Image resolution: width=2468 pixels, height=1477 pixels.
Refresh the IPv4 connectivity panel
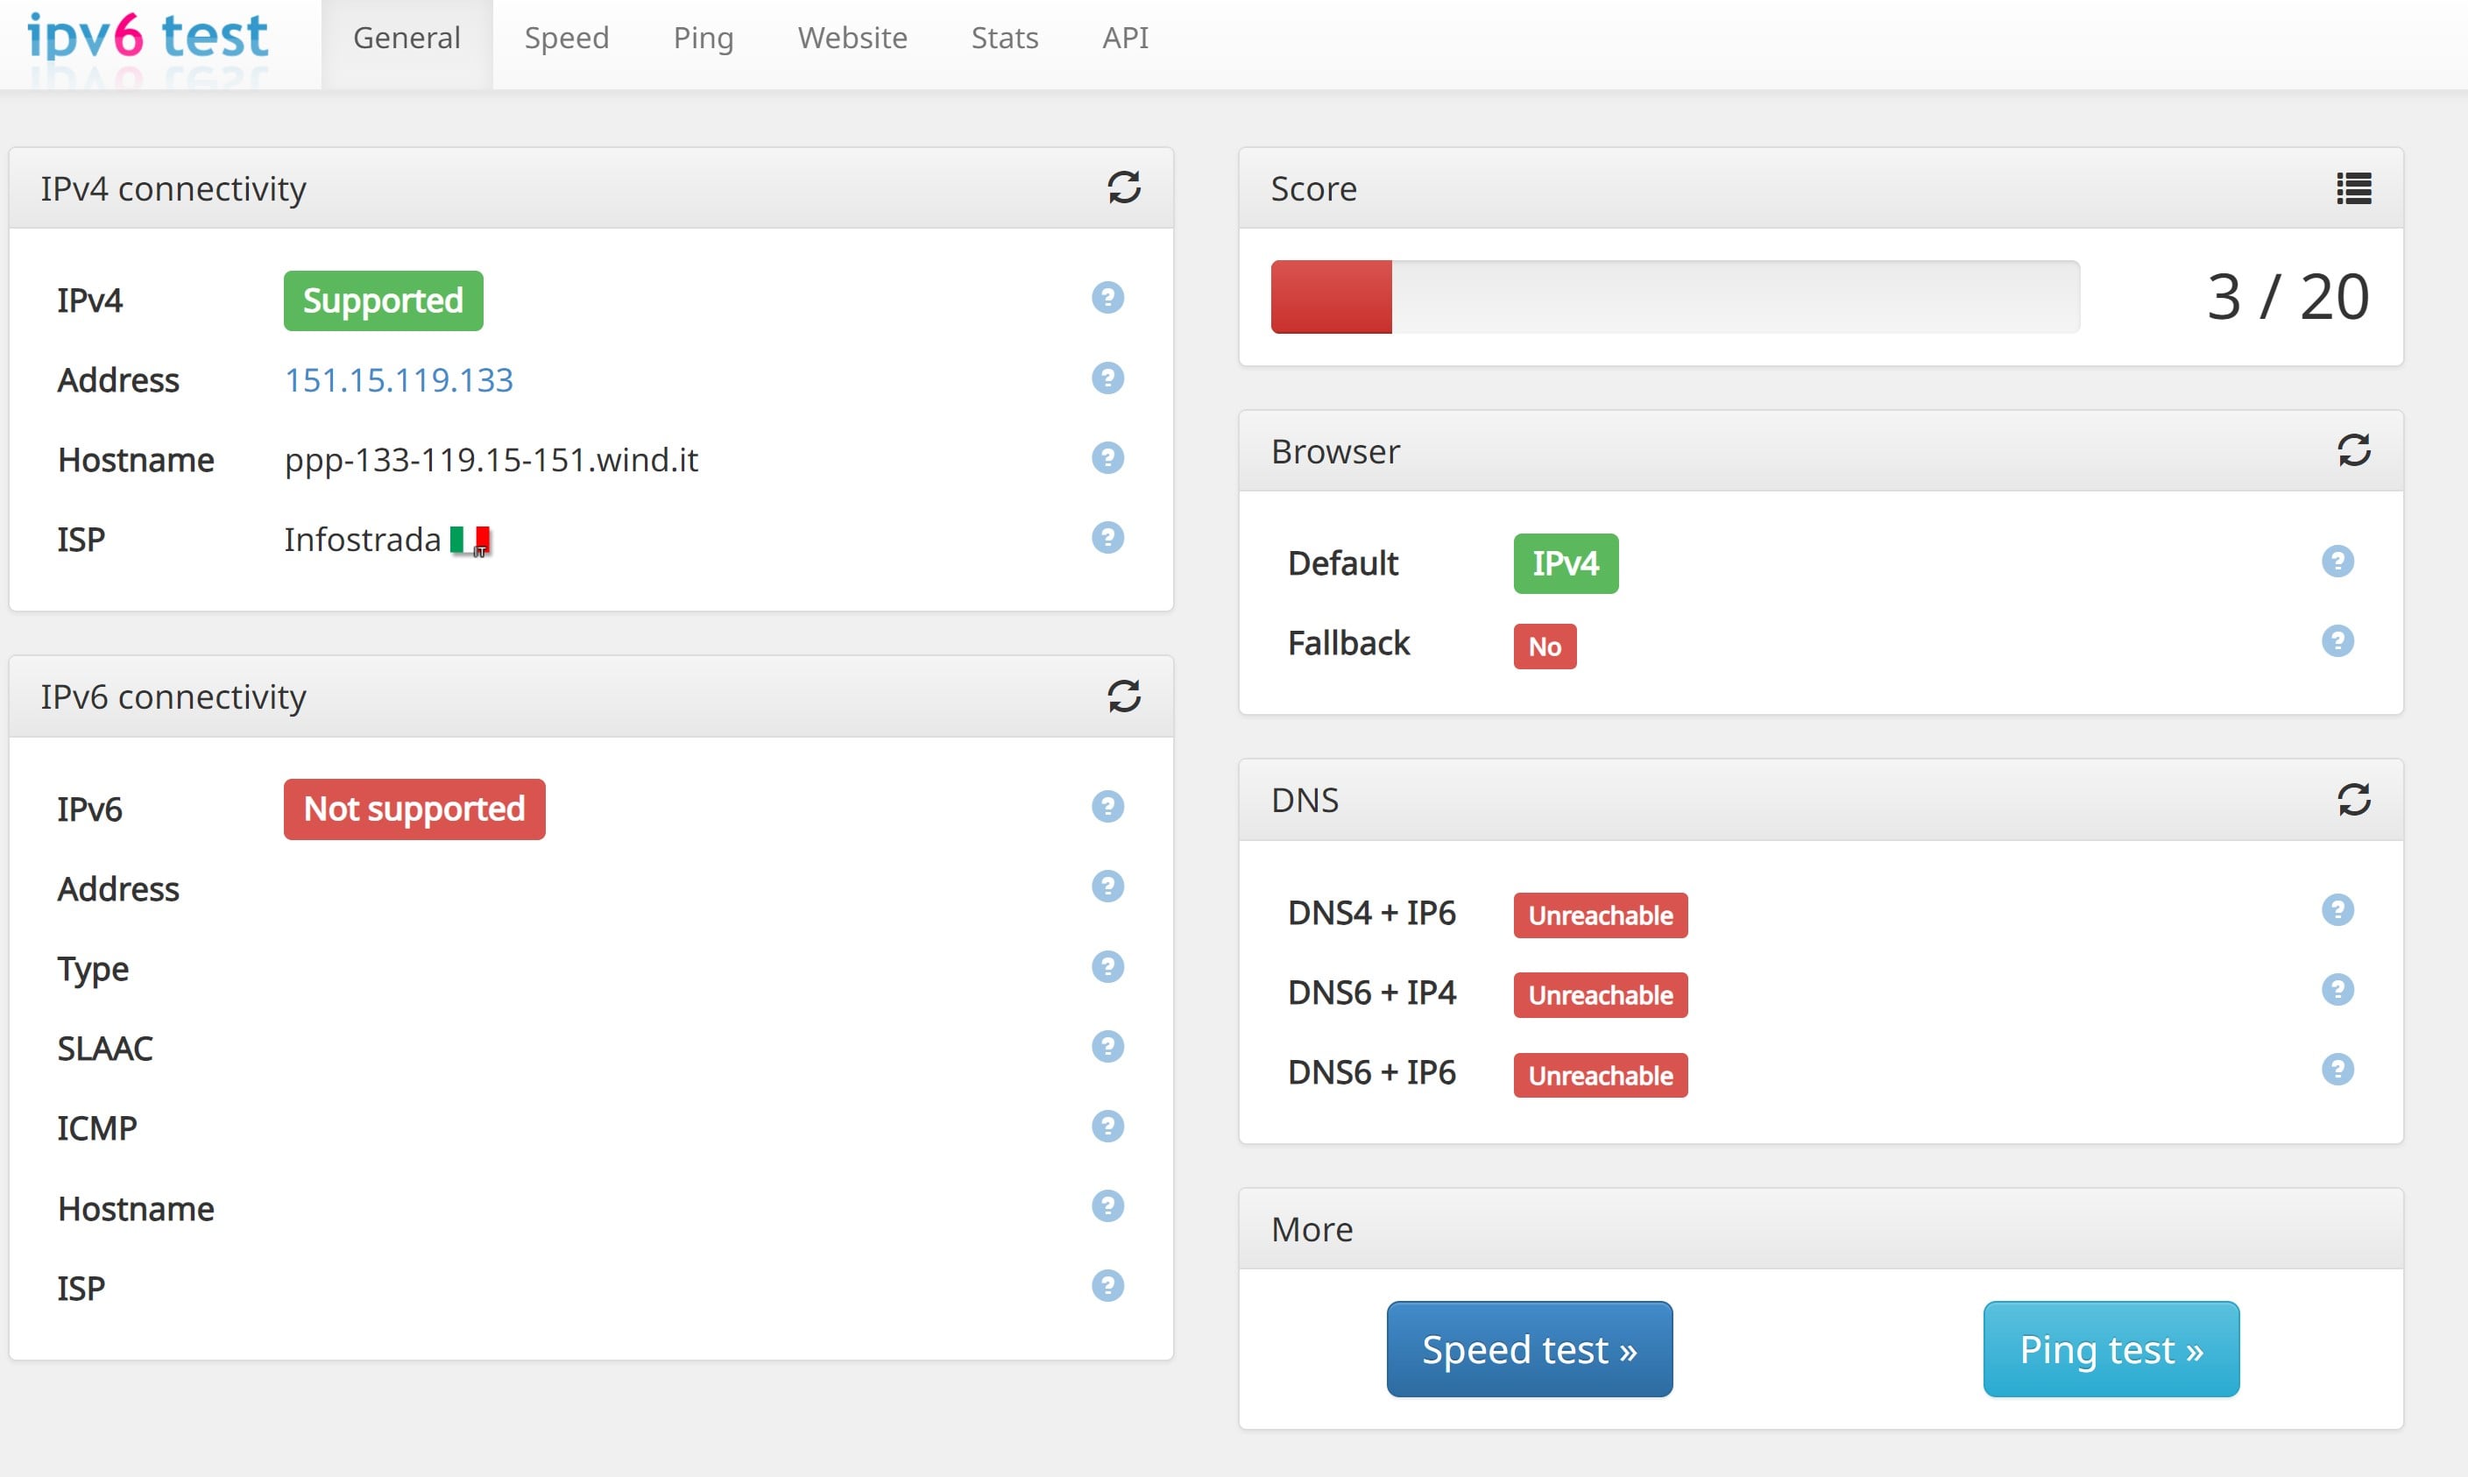[1123, 187]
